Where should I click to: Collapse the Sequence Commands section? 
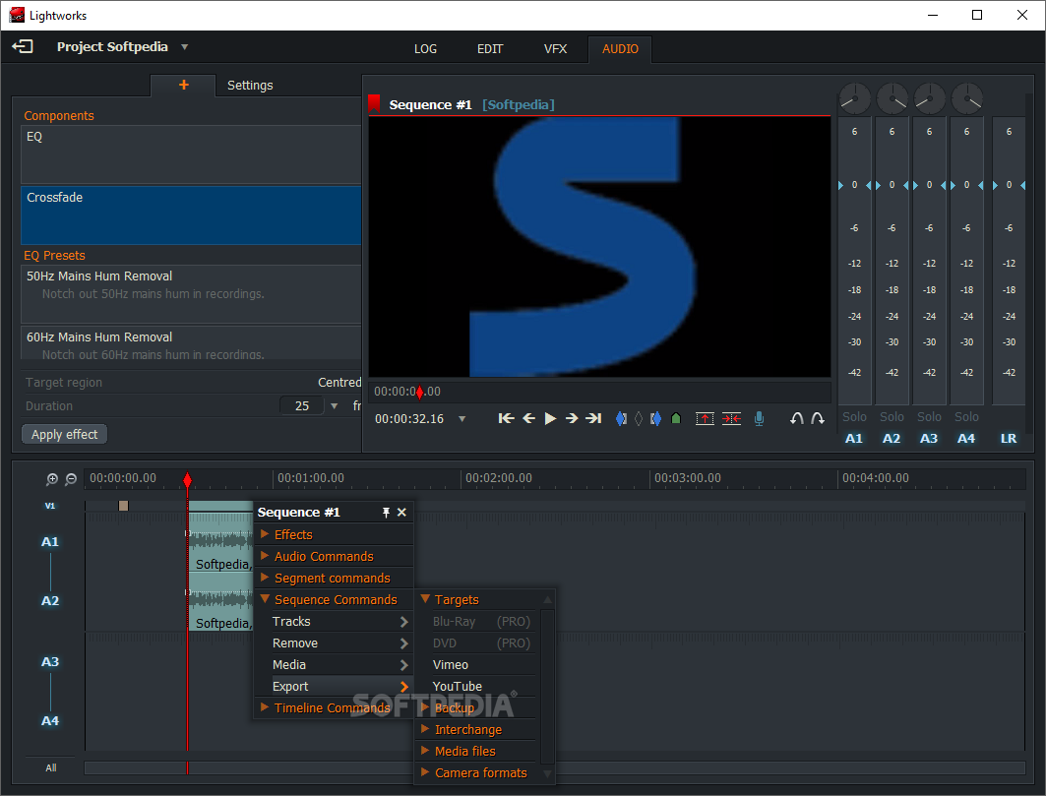point(334,600)
